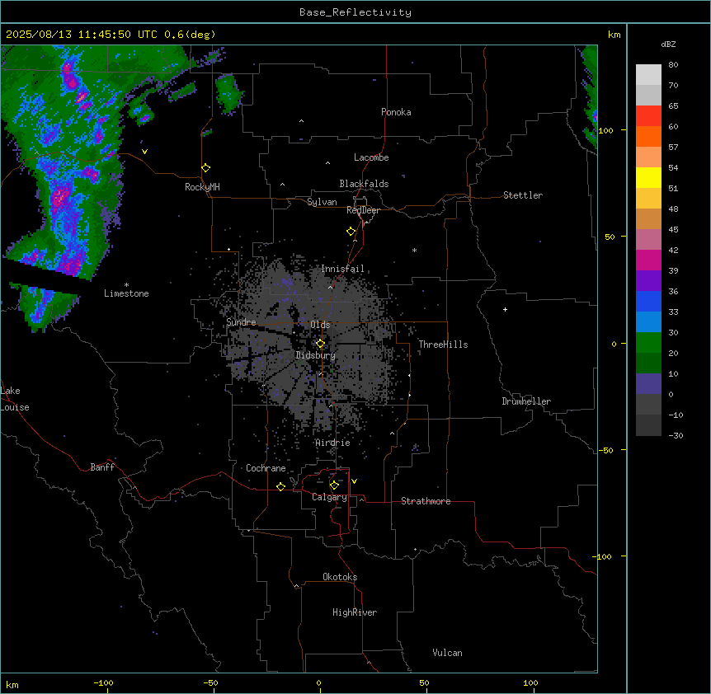Select the Limestone label
This screenshot has width=711, height=694.
(x=126, y=293)
